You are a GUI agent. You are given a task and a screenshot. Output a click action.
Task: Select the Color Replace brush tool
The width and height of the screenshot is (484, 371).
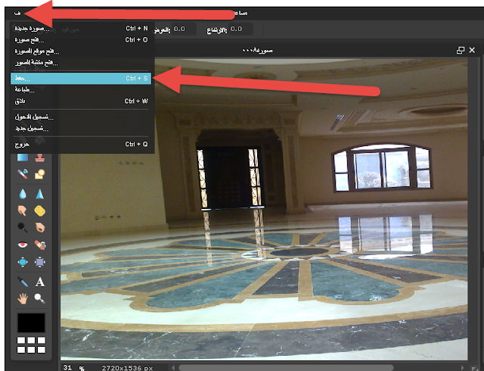(x=23, y=173)
